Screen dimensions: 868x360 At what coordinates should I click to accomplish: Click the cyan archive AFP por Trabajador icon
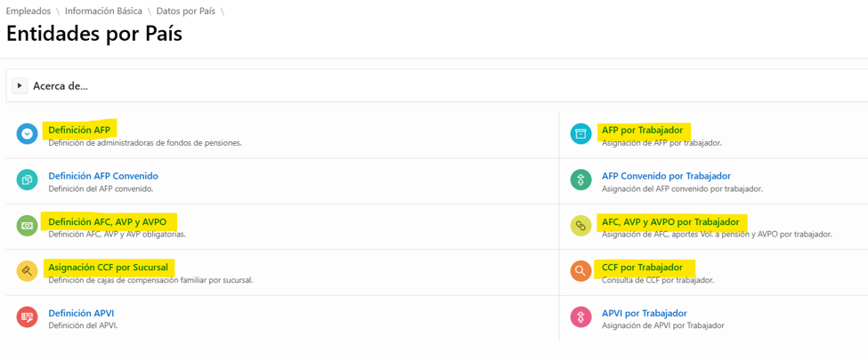click(580, 134)
